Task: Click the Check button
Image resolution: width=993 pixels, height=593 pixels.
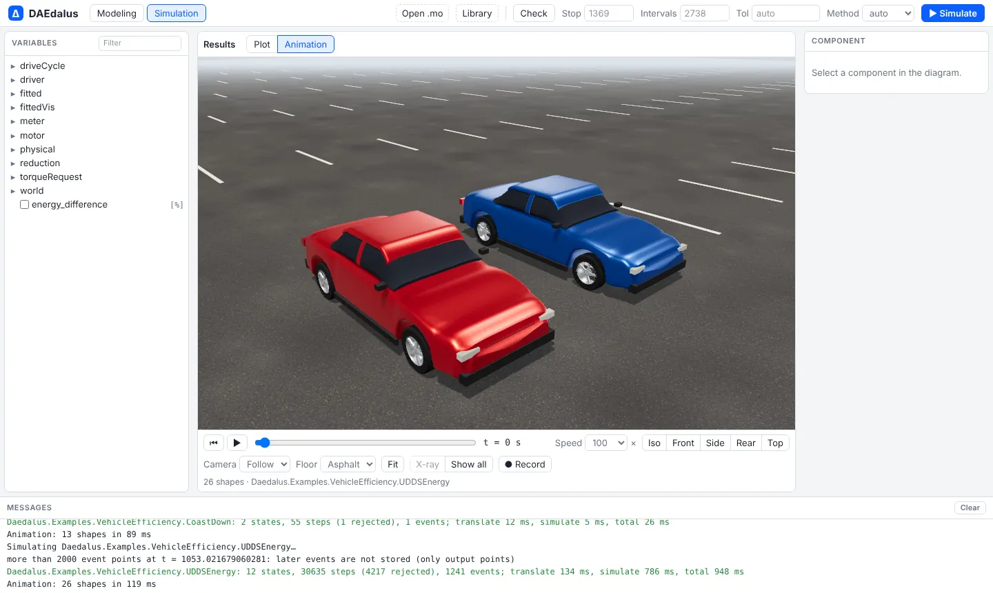Action: coord(534,13)
